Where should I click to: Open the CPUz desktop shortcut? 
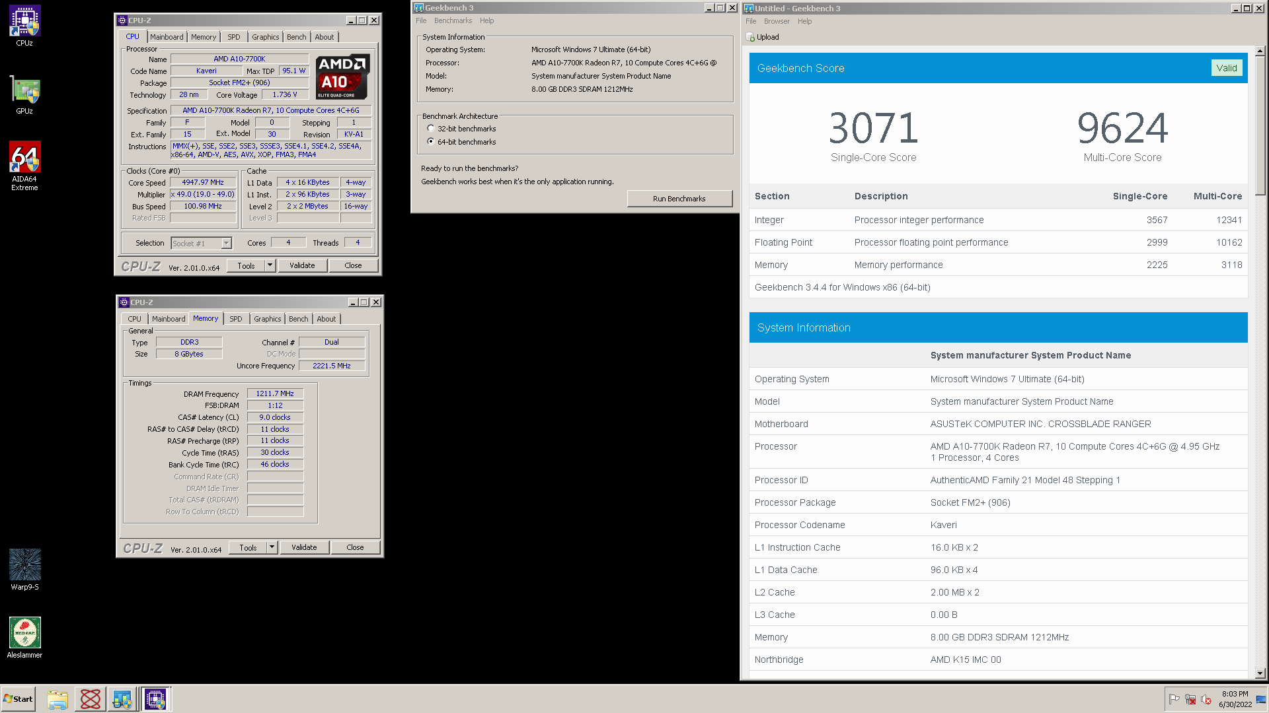pos(24,26)
